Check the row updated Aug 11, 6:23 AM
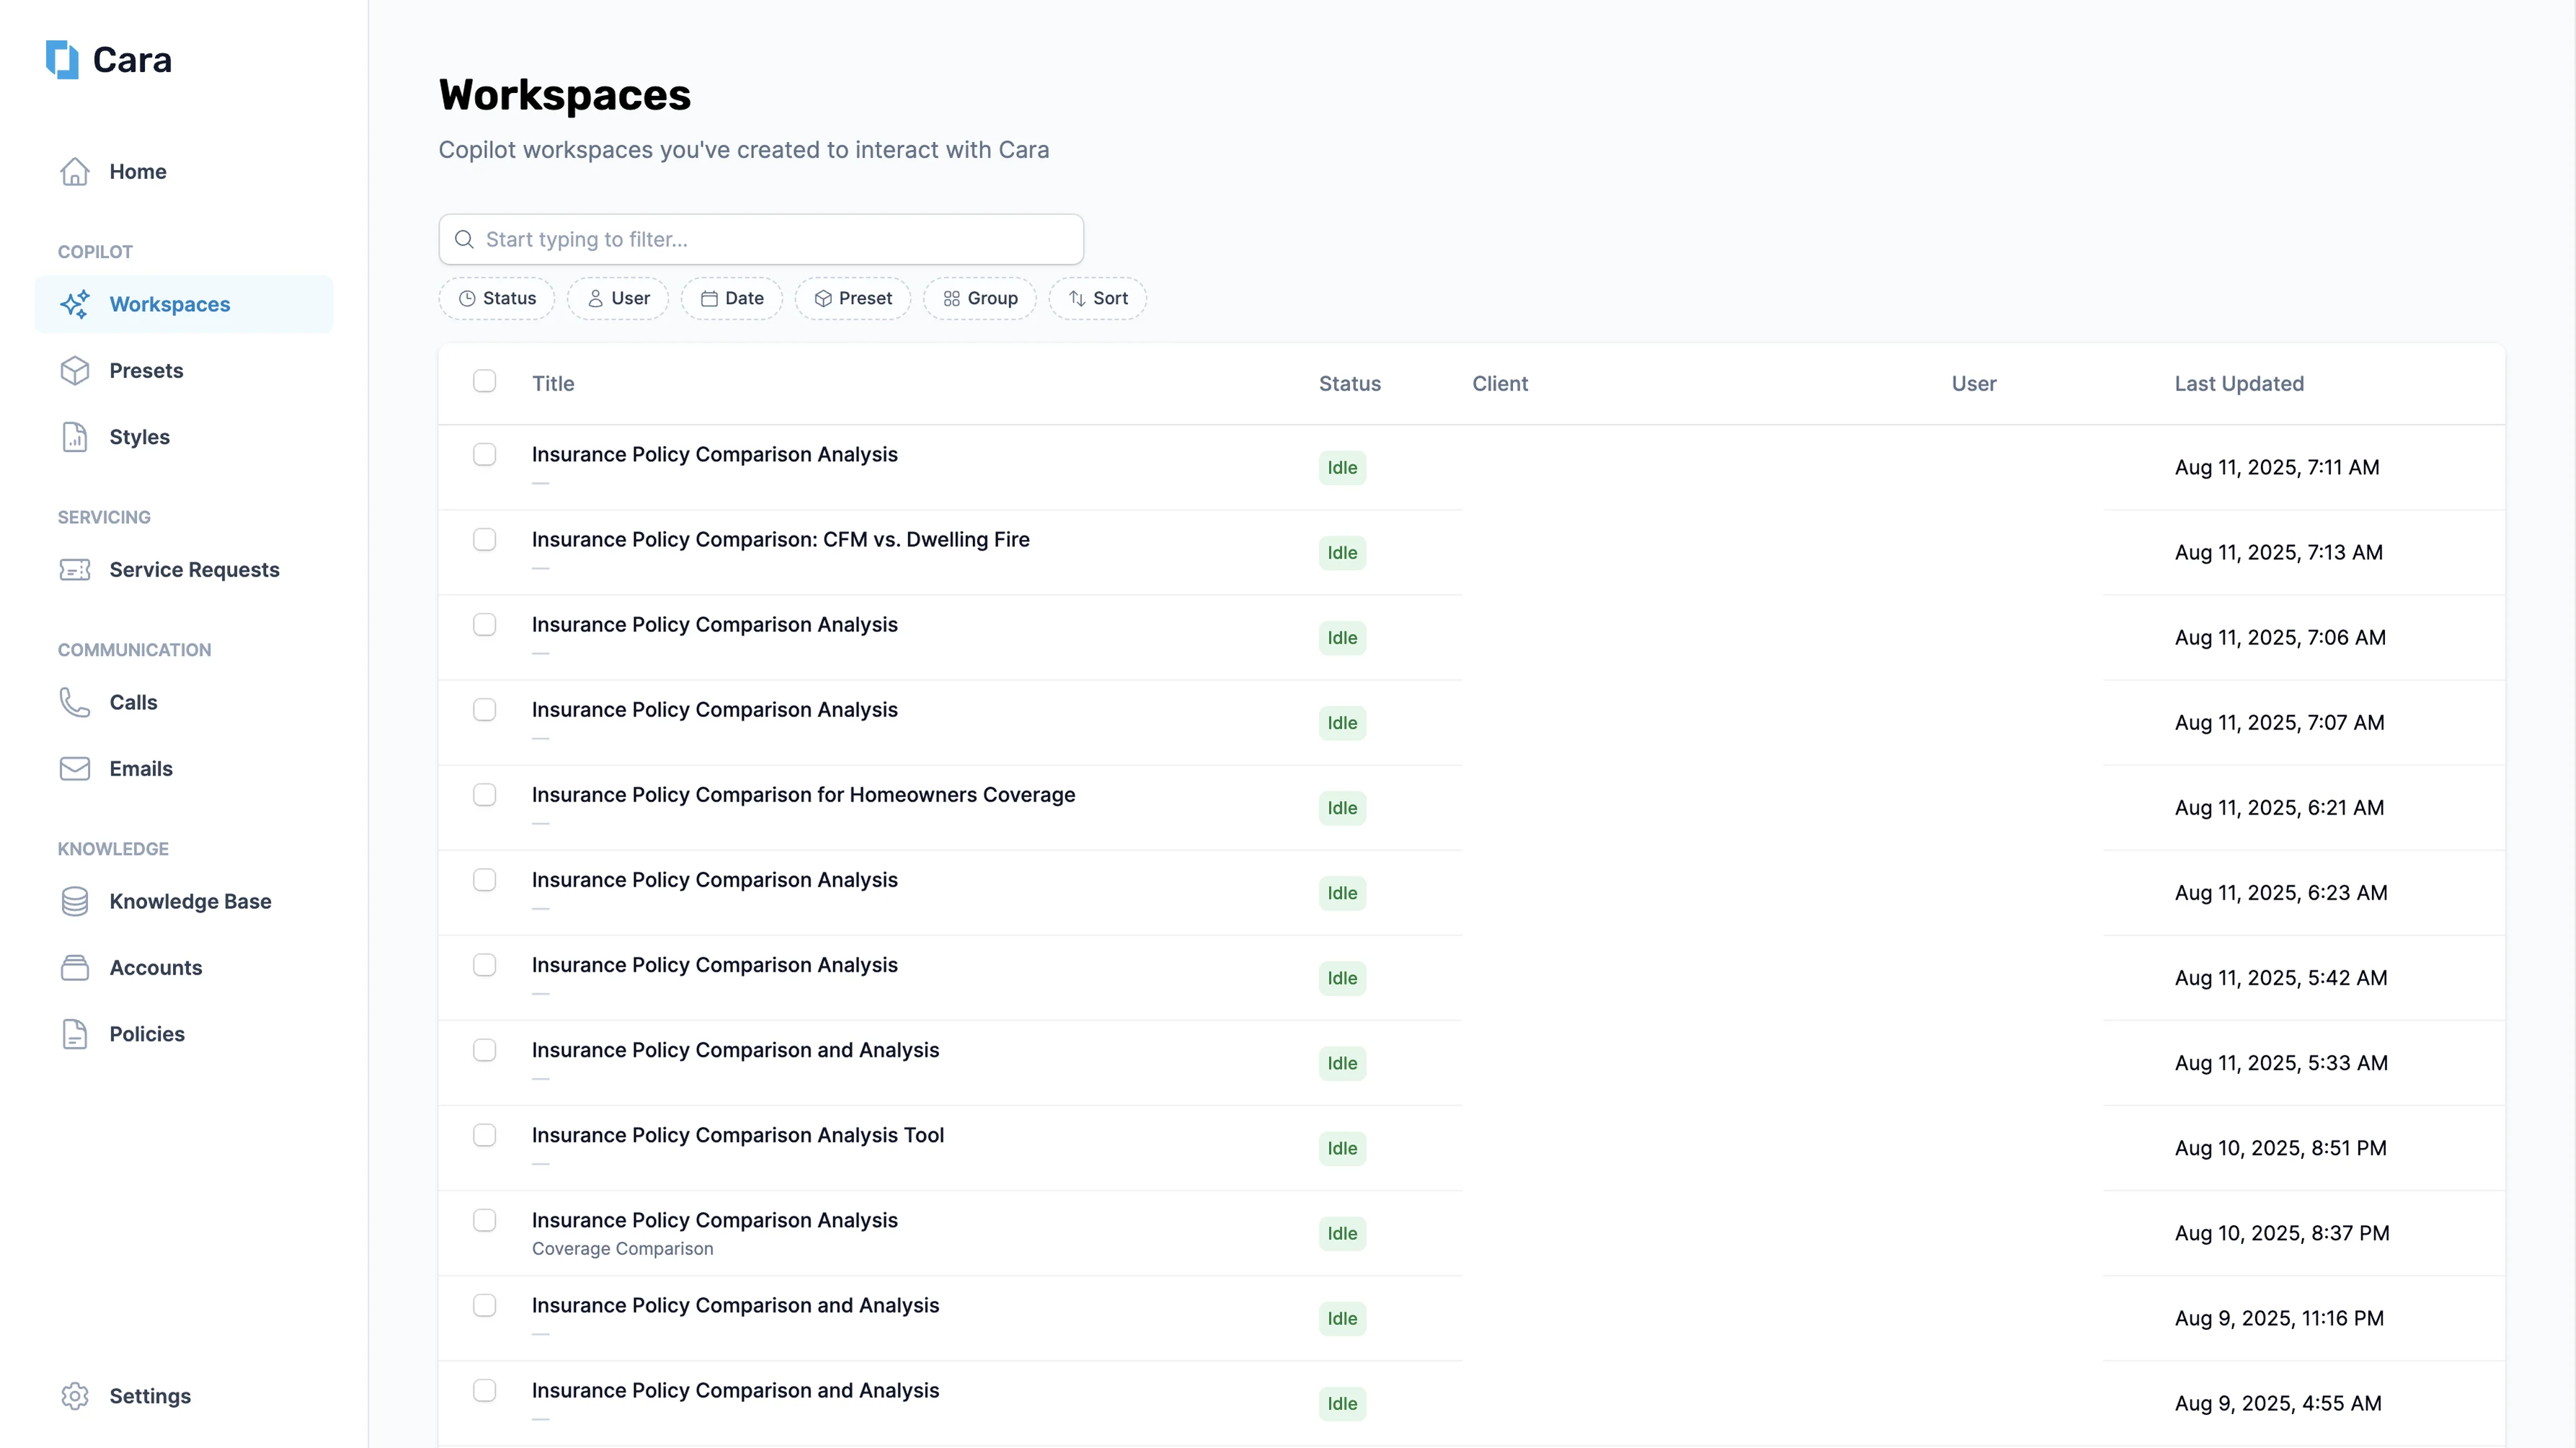Image resolution: width=2576 pixels, height=1448 pixels. click(x=484, y=879)
